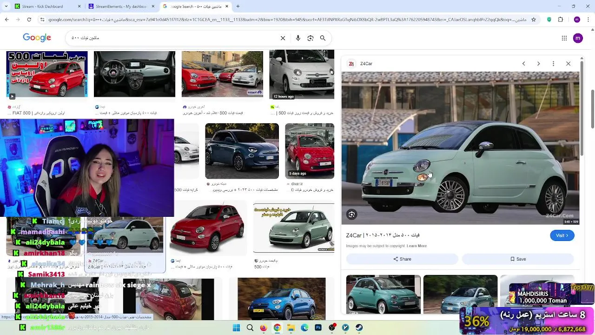Screen dimensions: 595x335
Task: Open preview panel three-dot options
Action: coord(553,64)
